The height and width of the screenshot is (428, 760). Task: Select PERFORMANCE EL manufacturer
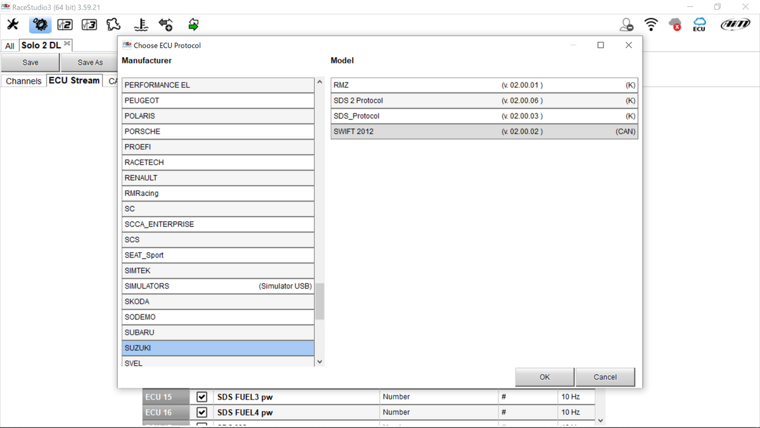pos(218,85)
